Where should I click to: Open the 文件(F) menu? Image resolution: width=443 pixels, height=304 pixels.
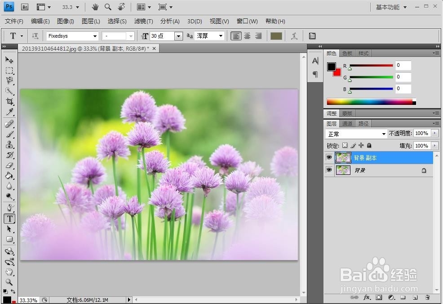[14, 21]
